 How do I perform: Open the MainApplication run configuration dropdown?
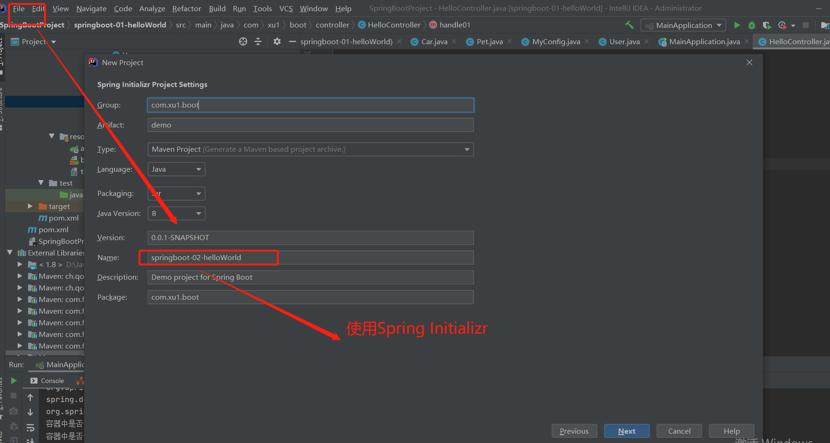coord(683,25)
